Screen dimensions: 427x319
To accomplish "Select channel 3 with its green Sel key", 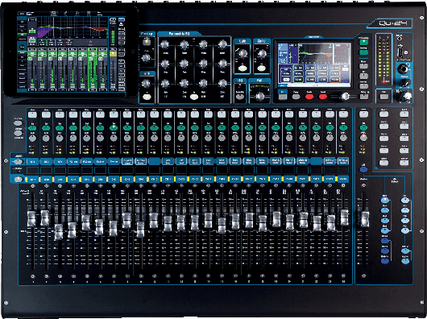I will (60, 127).
